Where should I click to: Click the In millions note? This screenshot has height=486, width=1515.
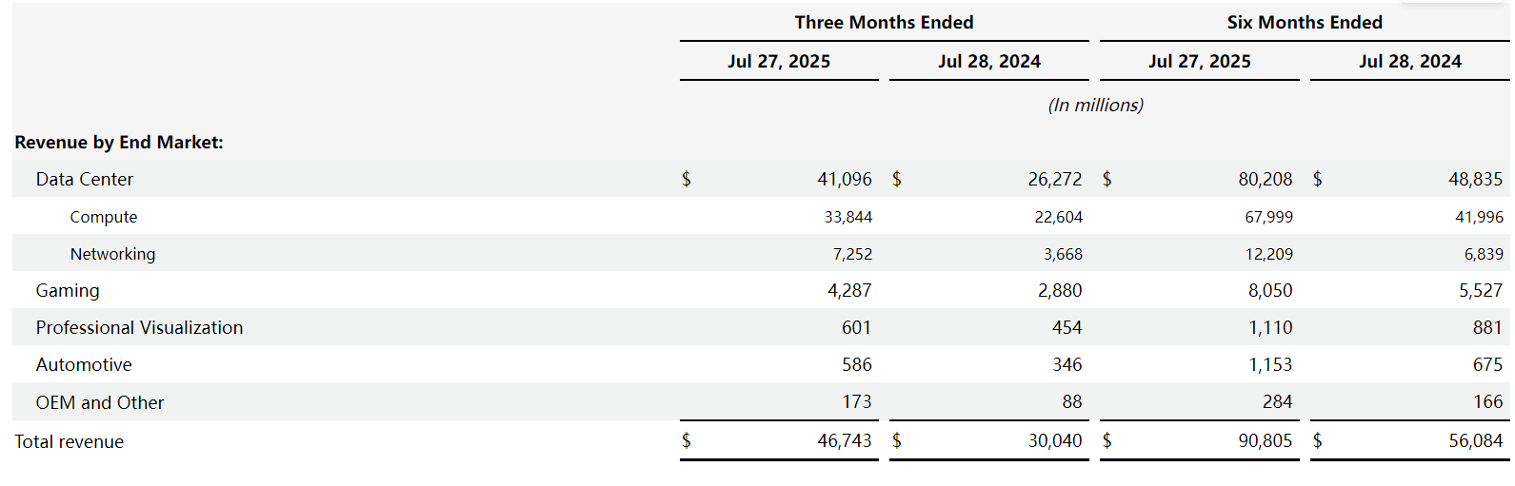click(1095, 105)
